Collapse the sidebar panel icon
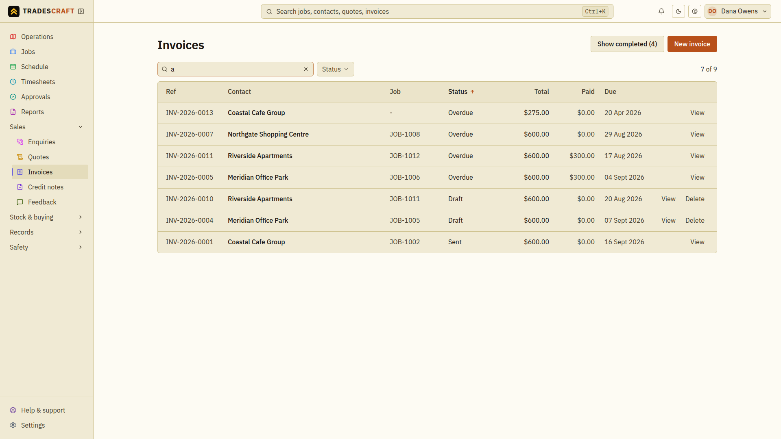 point(81,11)
